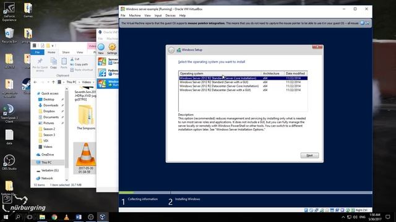Select the Games folder on the desktop
The width and height of the screenshot is (396, 222).
pyautogui.click(x=28, y=10)
